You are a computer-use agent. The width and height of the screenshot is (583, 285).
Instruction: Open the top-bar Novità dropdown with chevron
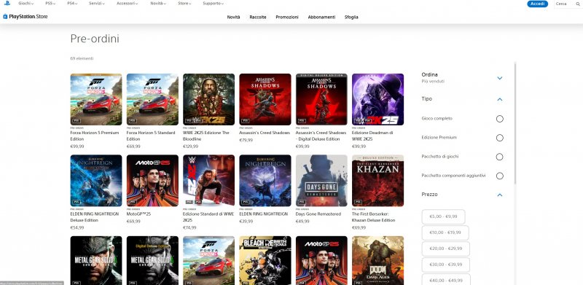coord(158,4)
